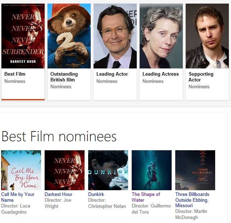231x223 pixels.
Task: Click the text Director: Christopher Nolan
Action: (x=107, y=203)
